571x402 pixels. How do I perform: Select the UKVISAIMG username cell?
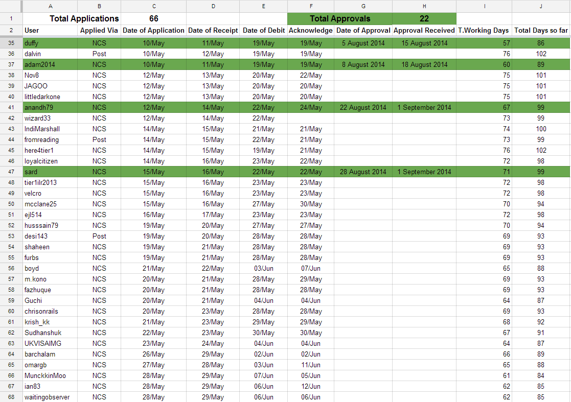point(50,343)
